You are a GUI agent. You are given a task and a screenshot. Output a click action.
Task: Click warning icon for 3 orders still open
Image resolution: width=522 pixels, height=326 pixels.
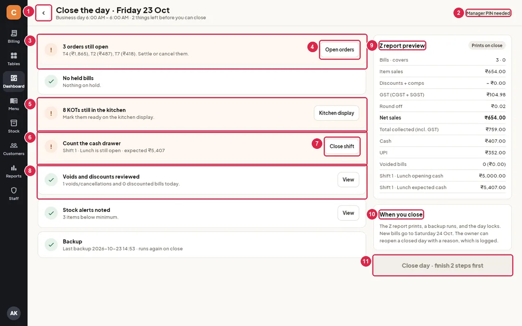(51, 50)
